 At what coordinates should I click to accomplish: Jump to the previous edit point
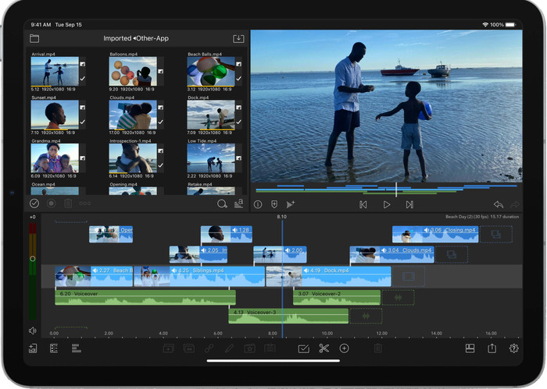point(363,204)
